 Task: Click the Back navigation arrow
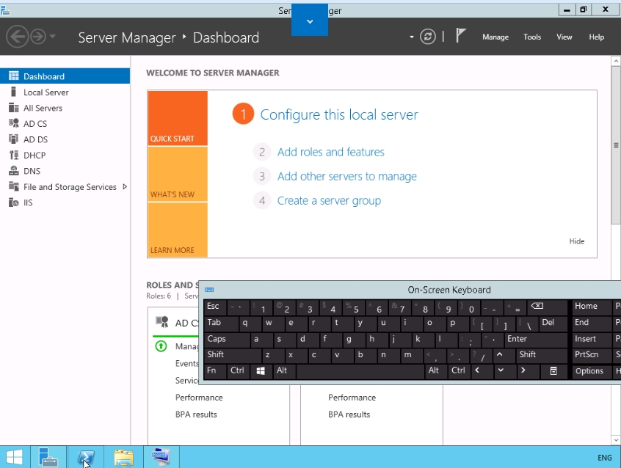tap(18, 37)
